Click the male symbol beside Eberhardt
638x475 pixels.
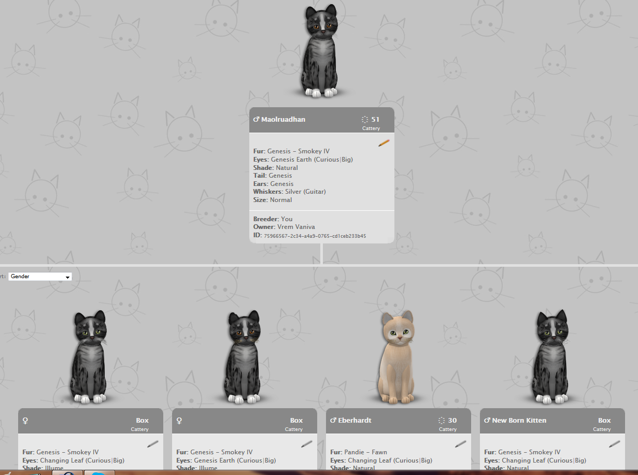[333, 421]
